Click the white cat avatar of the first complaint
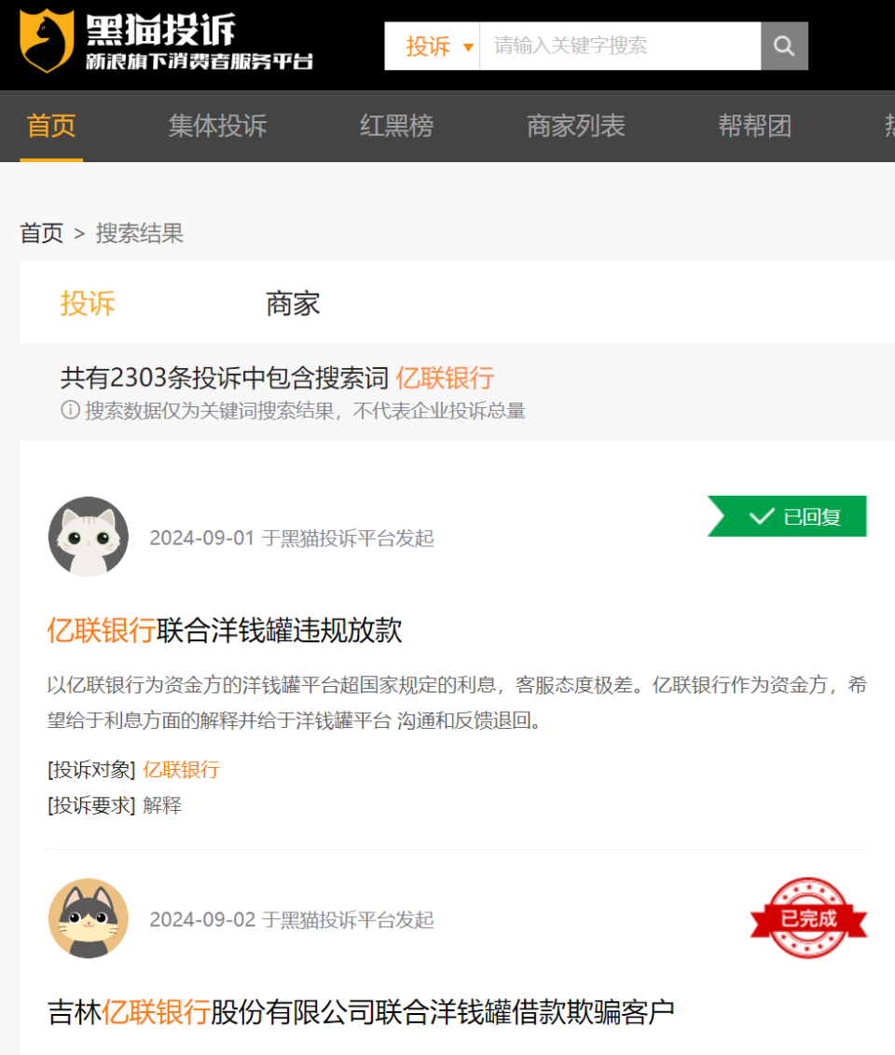 click(x=89, y=537)
